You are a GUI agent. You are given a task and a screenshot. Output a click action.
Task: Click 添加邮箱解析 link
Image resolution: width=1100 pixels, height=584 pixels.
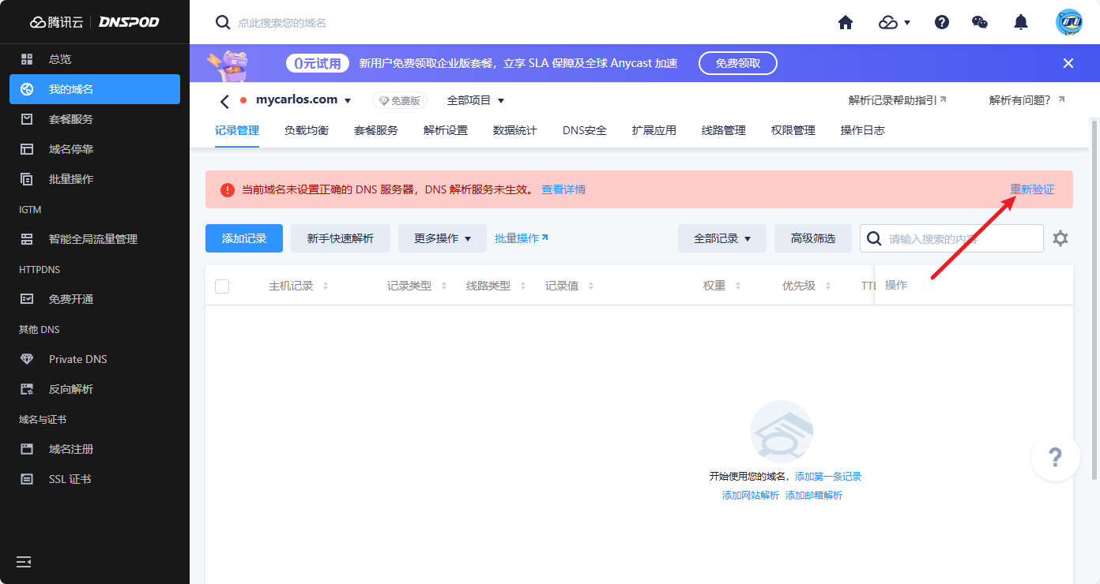click(814, 496)
